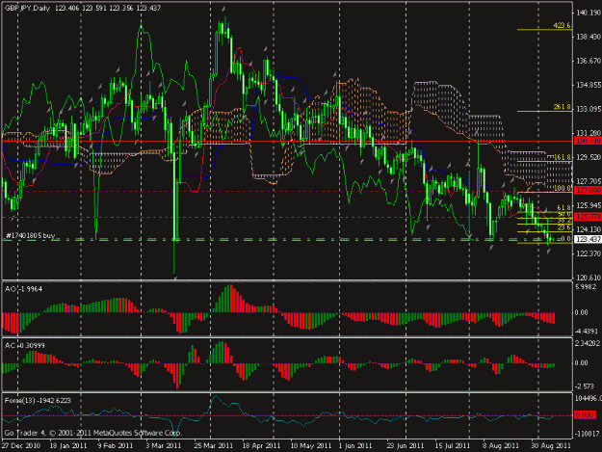This screenshot has width=602, height=452.
Task: Click the Force(13) -1942.6223 indicator label
Action: click(38, 401)
